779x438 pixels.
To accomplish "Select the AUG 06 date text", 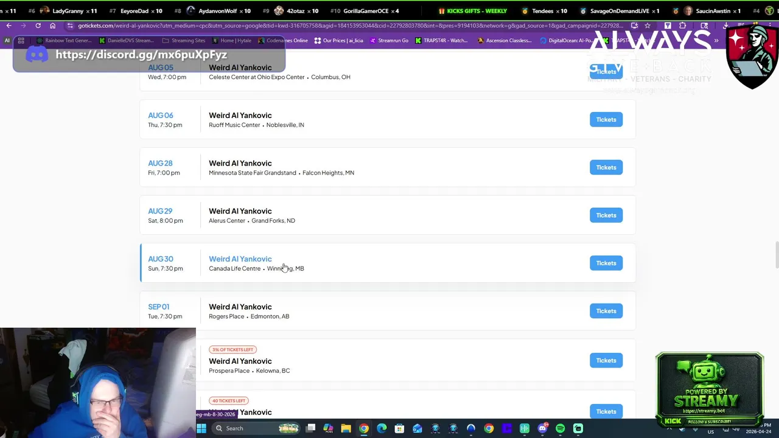I will 161,115.
